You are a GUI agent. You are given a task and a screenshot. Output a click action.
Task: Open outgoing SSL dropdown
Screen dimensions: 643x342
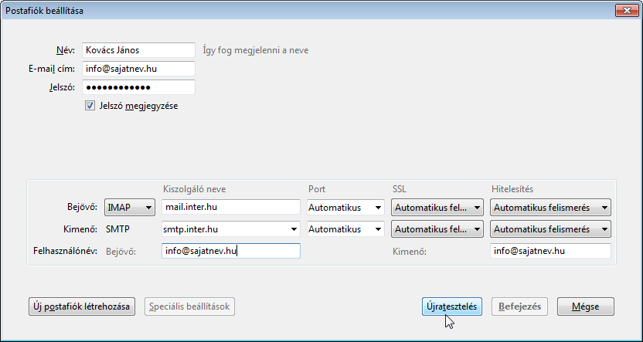point(437,229)
